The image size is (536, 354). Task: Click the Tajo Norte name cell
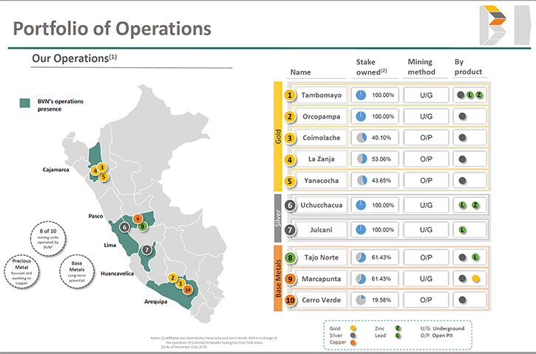(322, 257)
